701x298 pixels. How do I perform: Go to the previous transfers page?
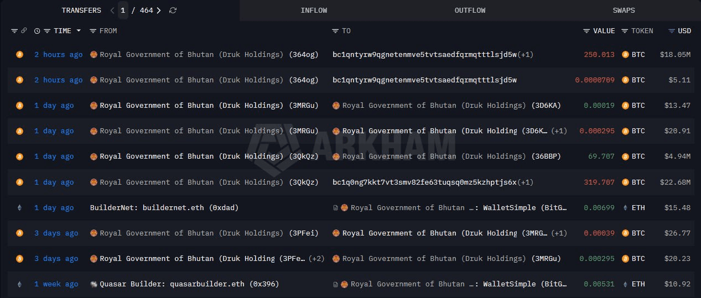pyautogui.click(x=112, y=11)
